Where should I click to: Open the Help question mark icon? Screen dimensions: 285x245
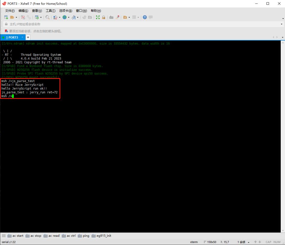click(145, 17)
